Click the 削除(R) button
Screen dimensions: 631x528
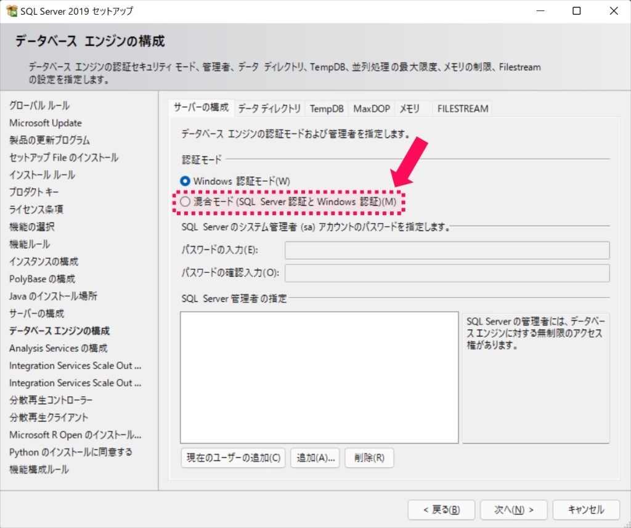(370, 458)
